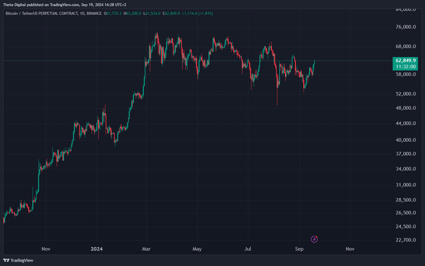
Task: Click the 52,000.0 price axis label
Action: [x=405, y=94]
